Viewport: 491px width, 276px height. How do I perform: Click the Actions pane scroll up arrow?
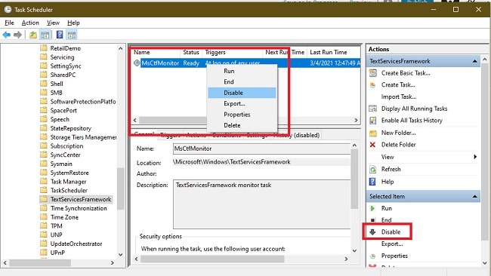coord(485,59)
